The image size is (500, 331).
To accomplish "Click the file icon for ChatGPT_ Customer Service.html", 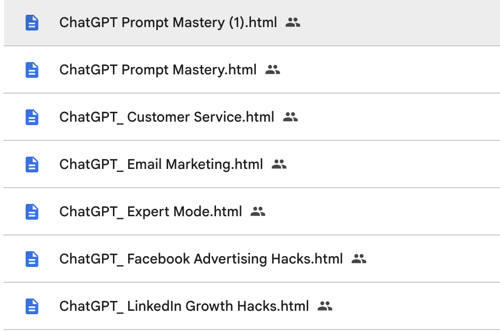I will pyautogui.click(x=32, y=117).
